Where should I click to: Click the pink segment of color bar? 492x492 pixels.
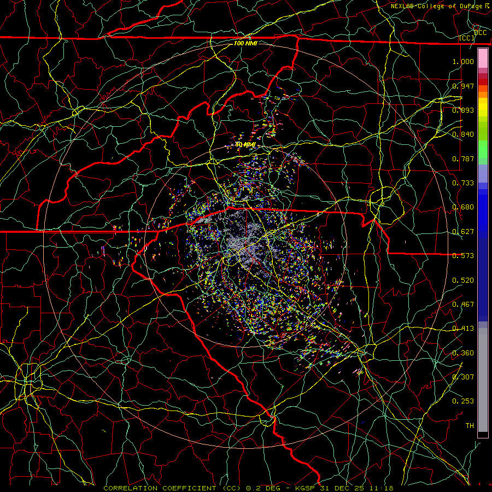coord(483,58)
